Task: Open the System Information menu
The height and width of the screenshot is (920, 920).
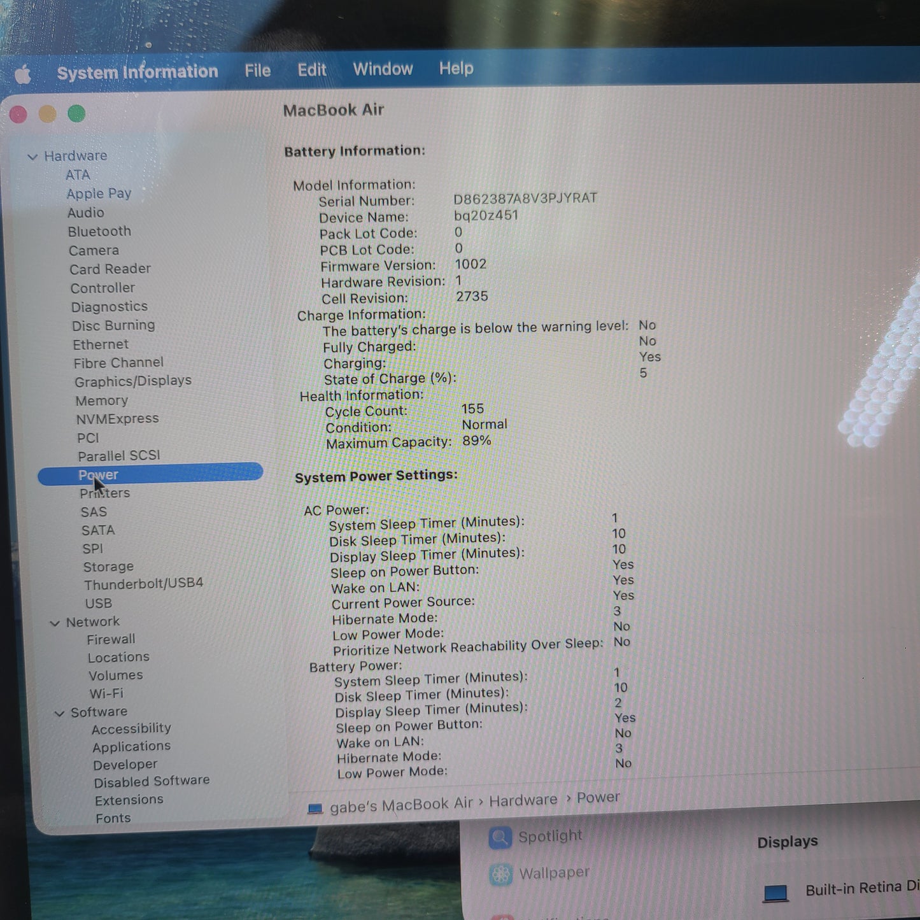Action: (138, 72)
